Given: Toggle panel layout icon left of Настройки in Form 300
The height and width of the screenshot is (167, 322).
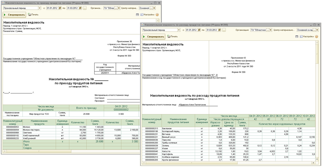Looking at the screenshot, I should [138, 15].
